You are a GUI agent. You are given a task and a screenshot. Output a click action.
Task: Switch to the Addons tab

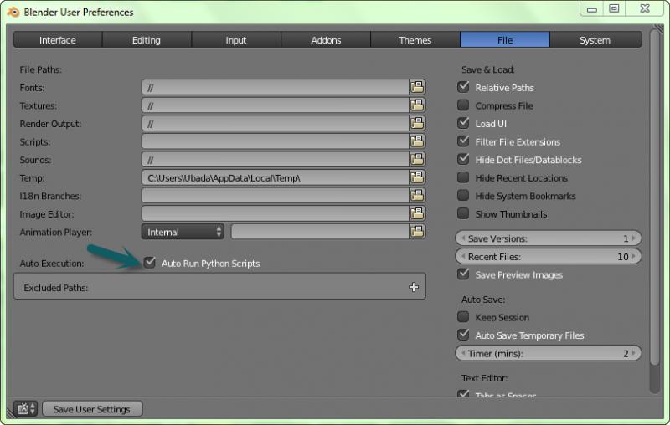pyautogui.click(x=326, y=39)
